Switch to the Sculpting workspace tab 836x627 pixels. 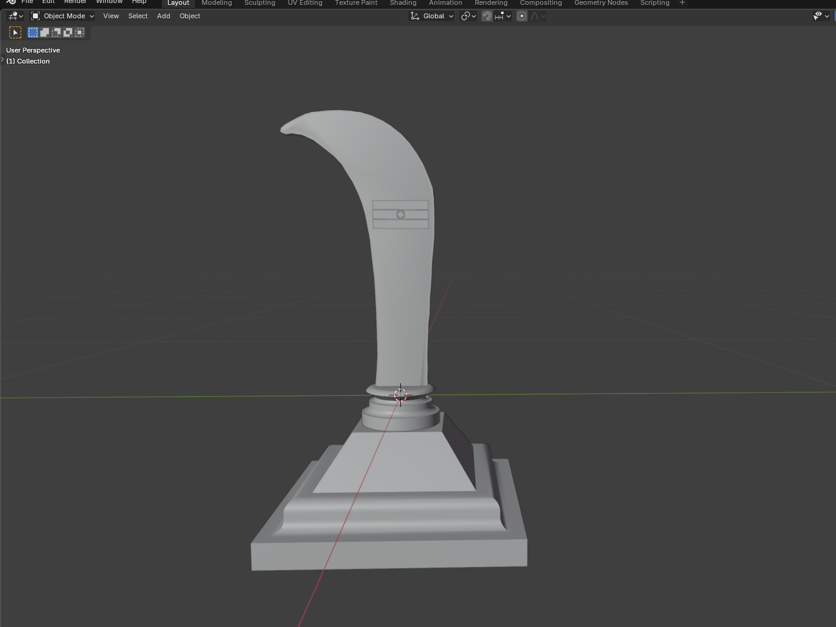click(x=260, y=3)
